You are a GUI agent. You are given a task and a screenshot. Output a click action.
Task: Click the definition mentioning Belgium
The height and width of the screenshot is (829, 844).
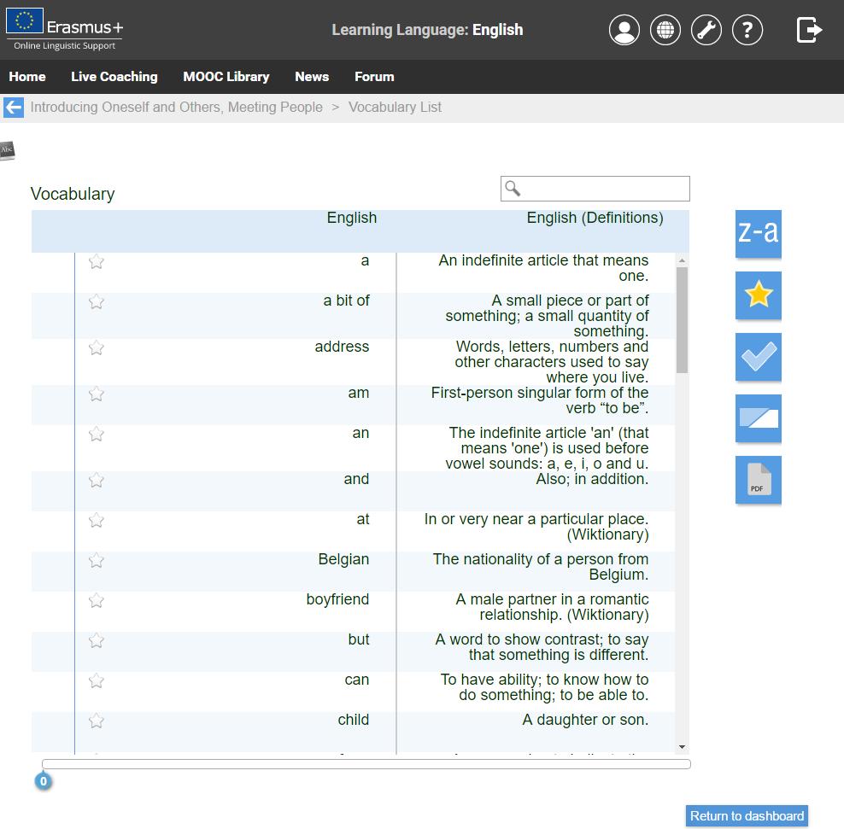pyautogui.click(x=541, y=567)
